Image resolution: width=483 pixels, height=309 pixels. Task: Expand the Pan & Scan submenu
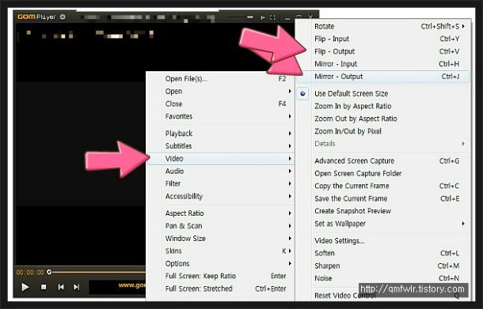tap(221, 226)
